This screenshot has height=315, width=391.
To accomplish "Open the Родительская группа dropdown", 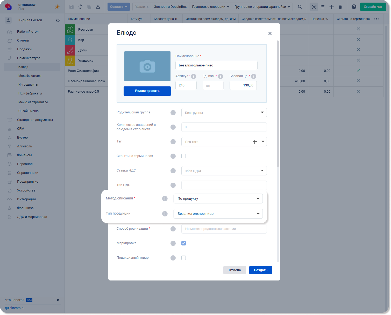I will click(224, 113).
